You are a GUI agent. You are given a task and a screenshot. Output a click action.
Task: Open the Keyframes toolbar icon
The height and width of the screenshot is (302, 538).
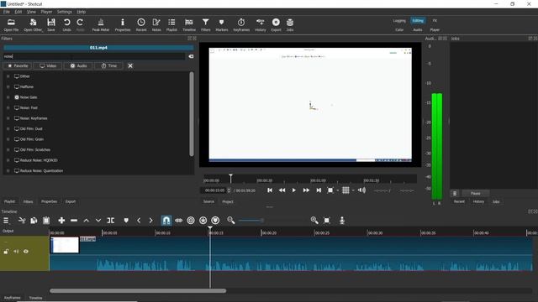tap(241, 25)
